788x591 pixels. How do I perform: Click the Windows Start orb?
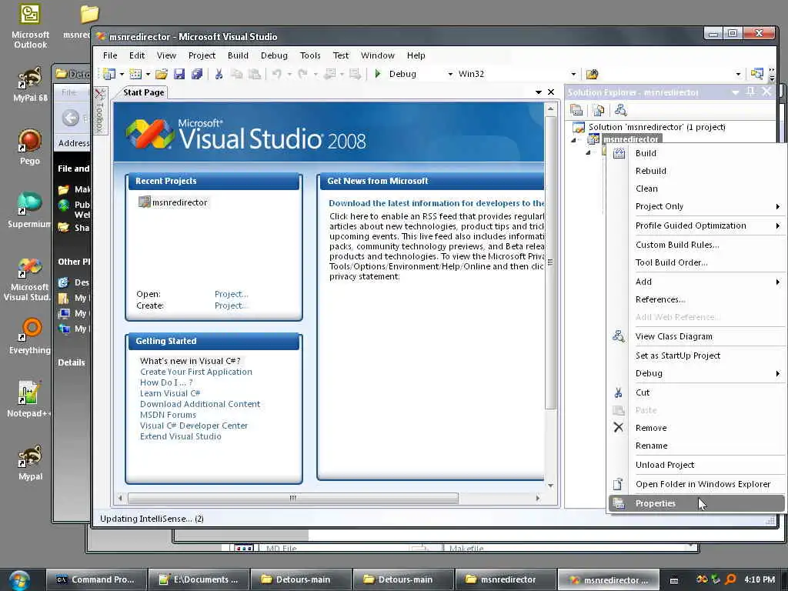coord(18,580)
